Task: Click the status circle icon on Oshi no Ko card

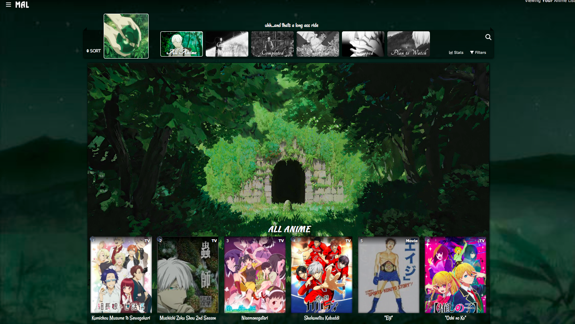Action: point(427,239)
